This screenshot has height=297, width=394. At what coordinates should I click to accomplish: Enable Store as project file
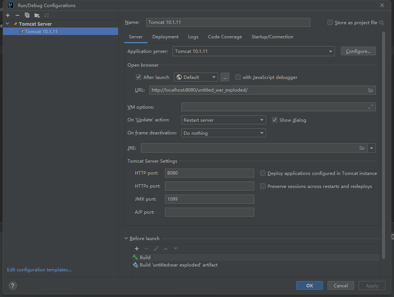coord(330,23)
